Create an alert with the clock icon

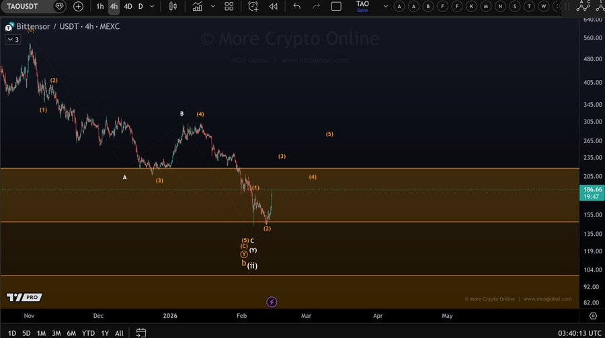point(253,7)
